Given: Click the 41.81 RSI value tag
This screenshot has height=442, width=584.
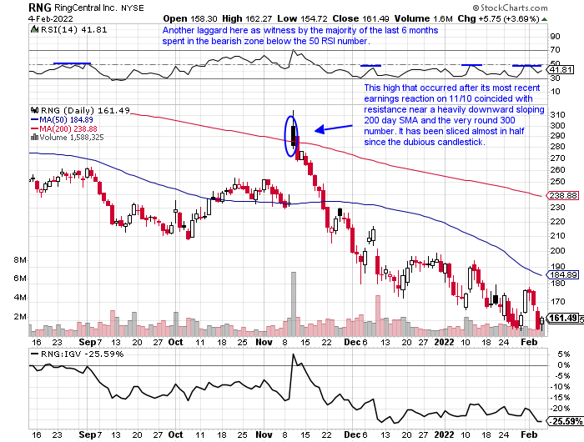Looking at the screenshot, I should click(561, 69).
